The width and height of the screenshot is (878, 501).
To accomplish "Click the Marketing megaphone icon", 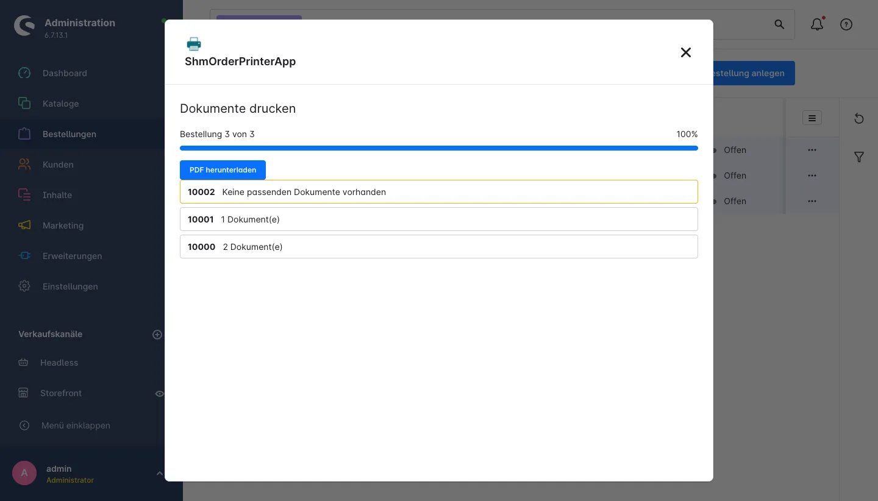I will tap(24, 226).
